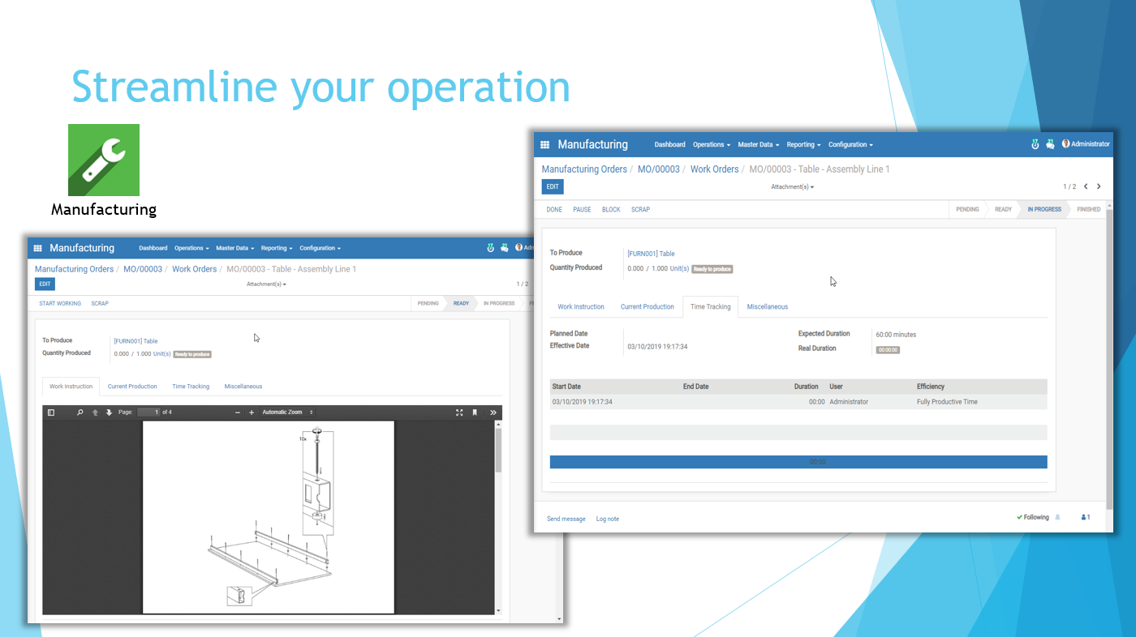Open Dashboard menu in Time Tracking window
The width and height of the screenshot is (1136, 637).
click(x=669, y=144)
